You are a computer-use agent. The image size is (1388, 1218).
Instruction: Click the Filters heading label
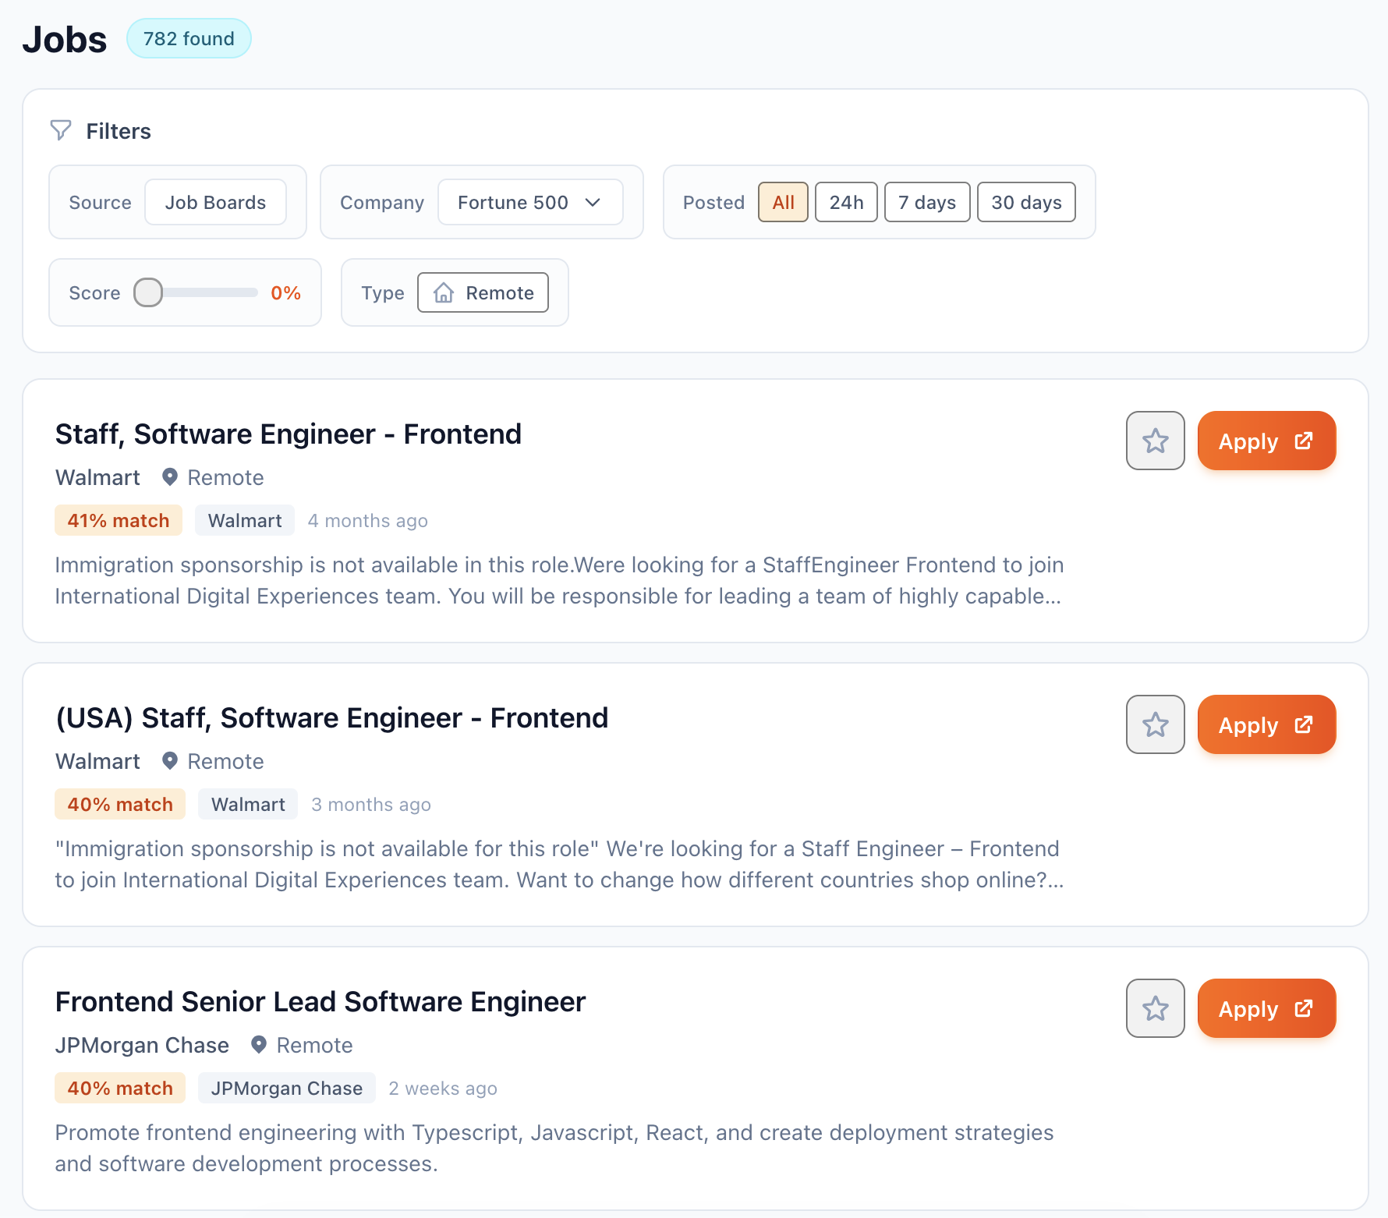click(119, 131)
